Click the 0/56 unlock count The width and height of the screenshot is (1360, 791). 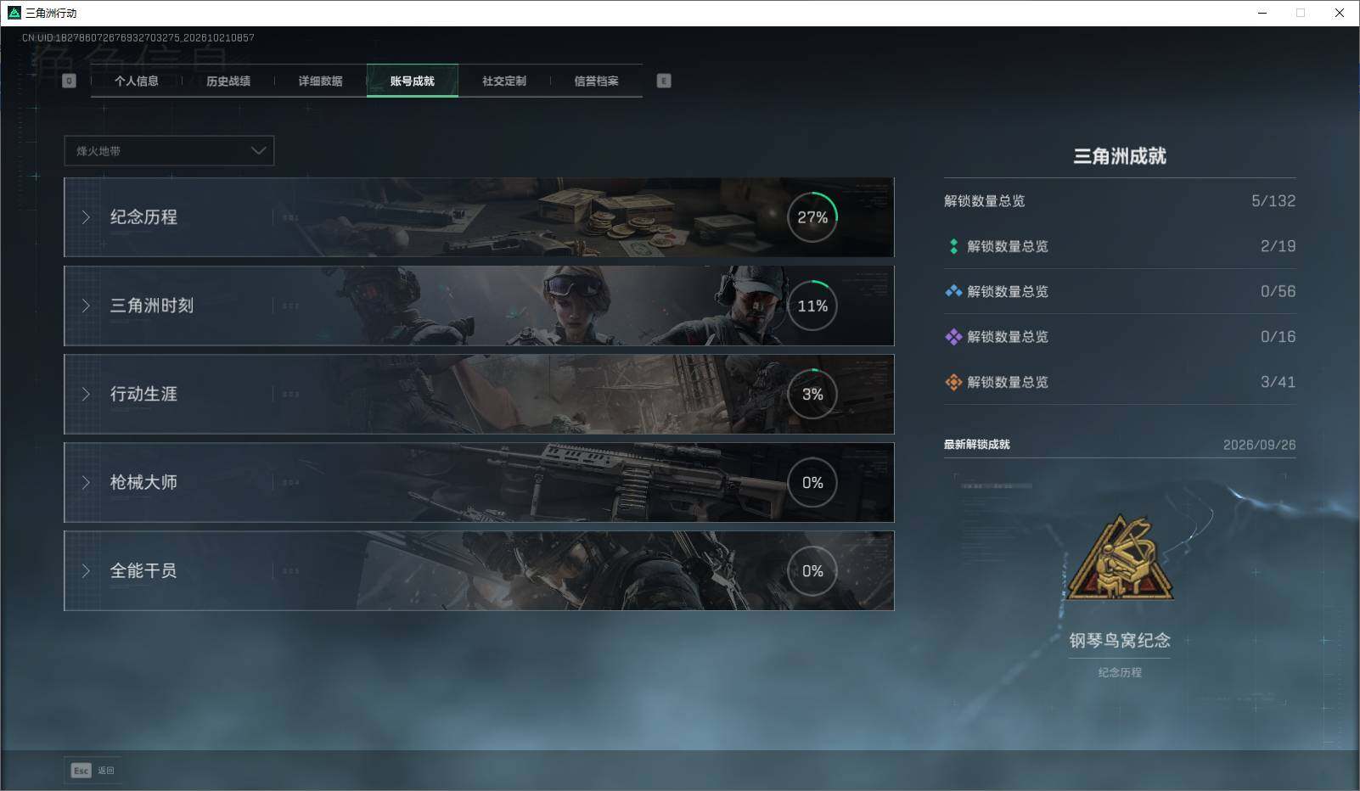pyautogui.click(x=1279, y=291)
